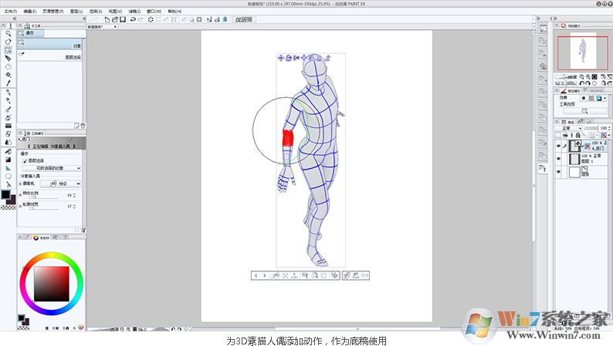The image size is (613, 346).
Task: Click the rightmost icon on the 3D object launcher
Action: pyautogui.click(x=364, y=275)
